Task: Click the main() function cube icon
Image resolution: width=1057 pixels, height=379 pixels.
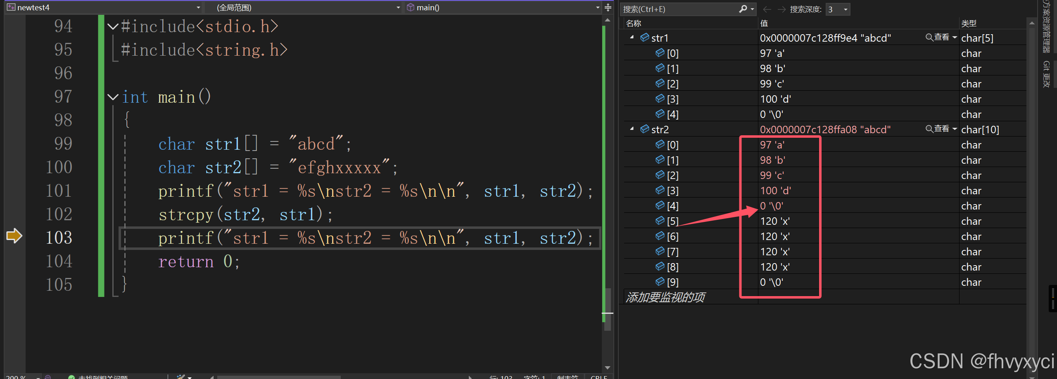Action: (411, 7)
